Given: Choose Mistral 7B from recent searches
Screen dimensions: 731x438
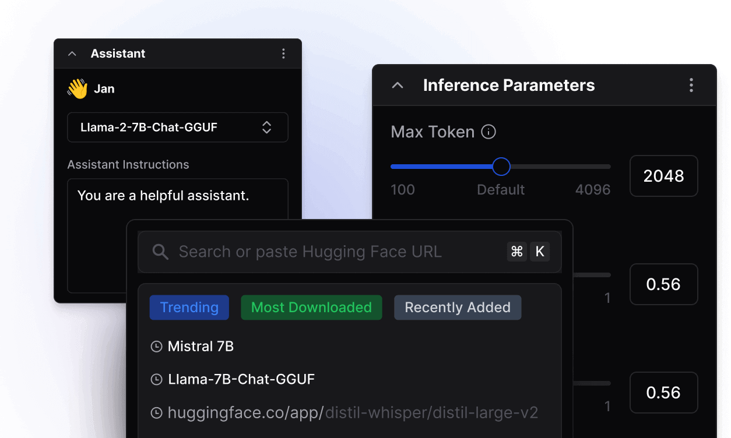Looking at the screenshot, I should coord(201,347).
